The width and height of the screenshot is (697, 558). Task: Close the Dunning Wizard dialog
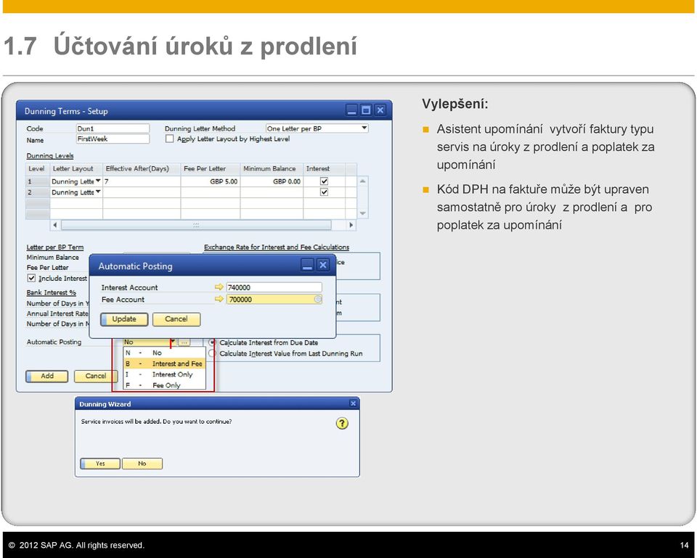(x=353, y=403)
